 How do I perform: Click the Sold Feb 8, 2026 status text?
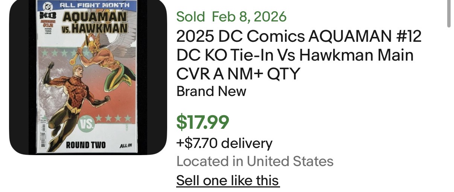231,17
